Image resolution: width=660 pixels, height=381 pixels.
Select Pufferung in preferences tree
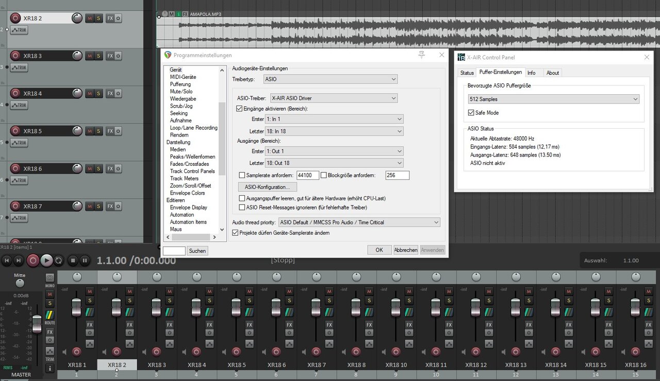tap(180, 84)
